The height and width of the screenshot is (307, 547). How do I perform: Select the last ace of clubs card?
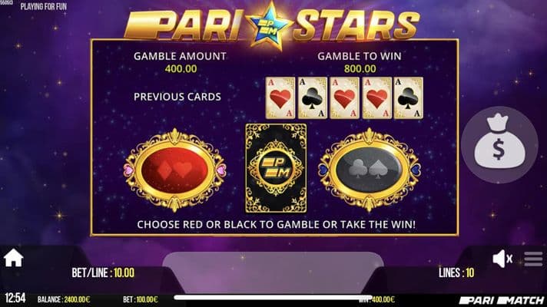408,98
